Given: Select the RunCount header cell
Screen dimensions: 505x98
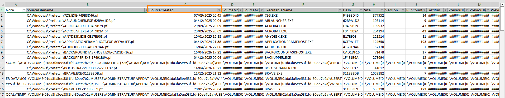Looking at the screenshot, I should pos(416,10).
